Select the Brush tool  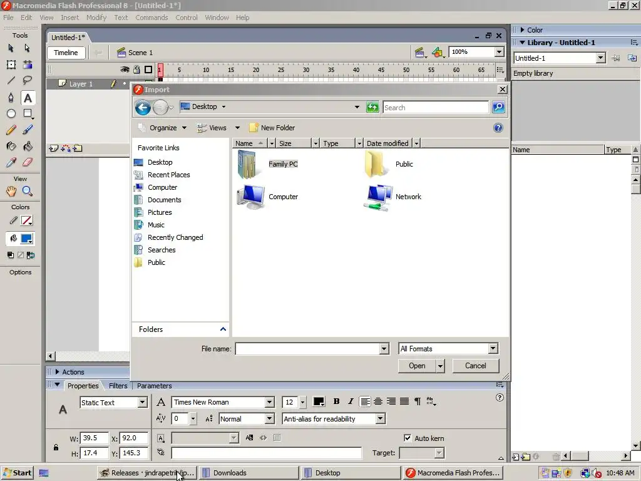coord(28,130)
